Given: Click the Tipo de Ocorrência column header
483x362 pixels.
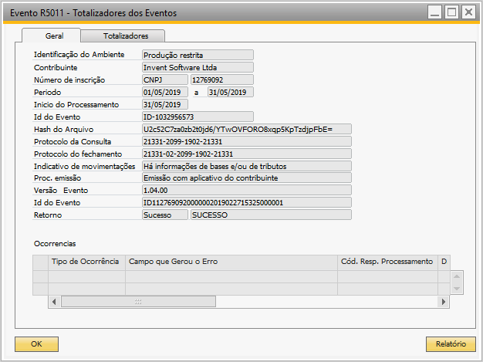Looking at the screenshot, I should coord(85,262).
